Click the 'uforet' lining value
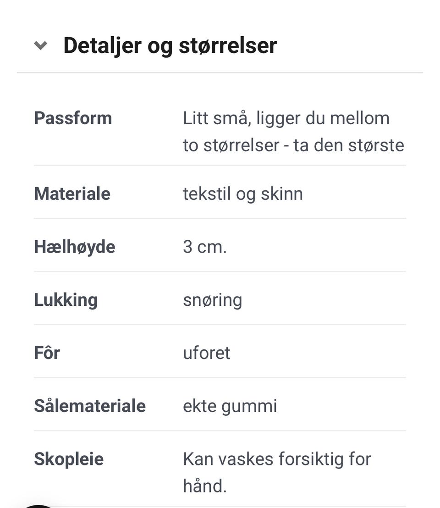 tap(207, 353)
